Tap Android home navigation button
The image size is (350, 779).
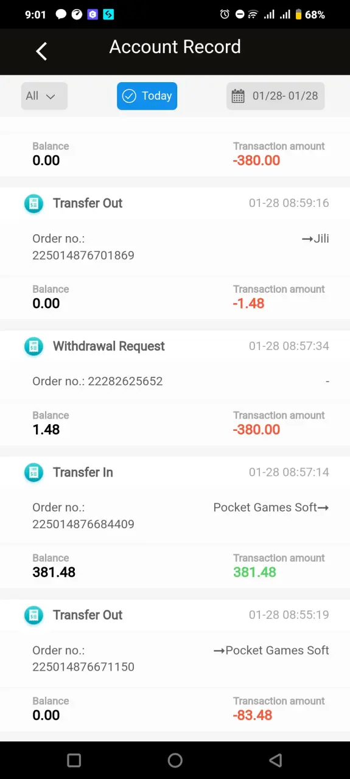coord(175,760)
